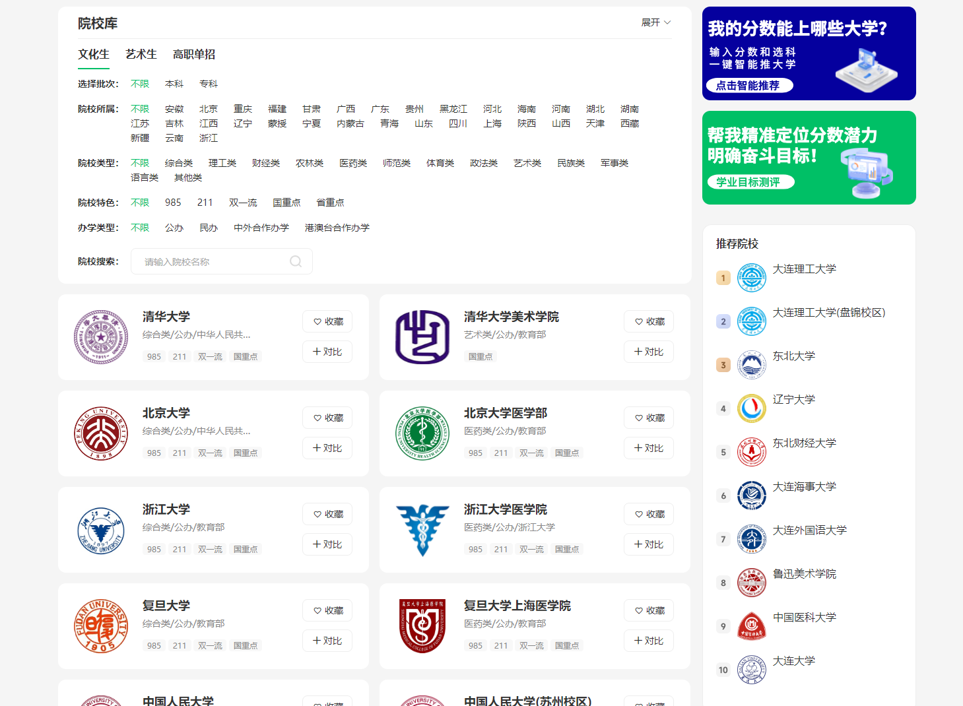Favorite 清华大学 with the 收藏 button

tap(327, 321)
